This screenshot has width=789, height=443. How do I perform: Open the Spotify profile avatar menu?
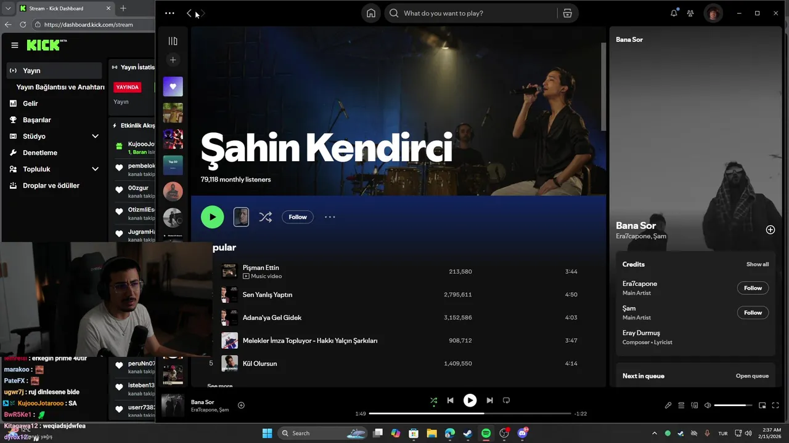coord(713,14)
